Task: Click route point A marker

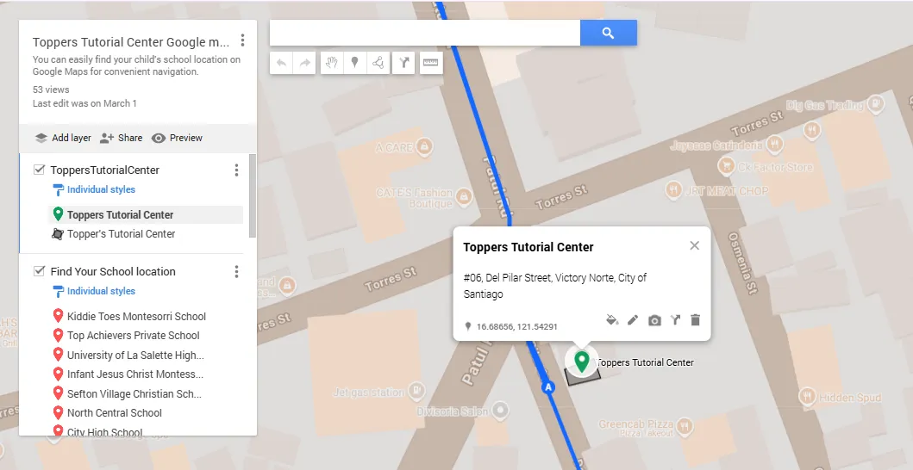Action: pyautogui.click(x=547, y=387)
